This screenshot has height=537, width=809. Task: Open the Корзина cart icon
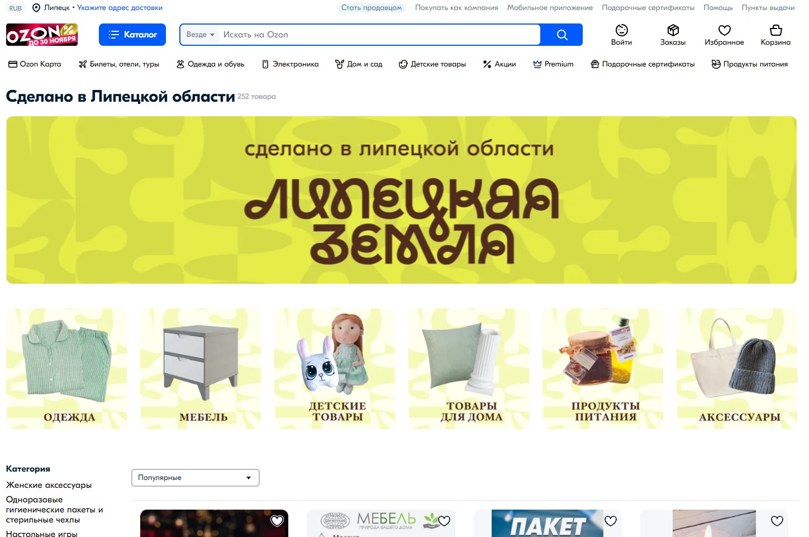point(775,30)
